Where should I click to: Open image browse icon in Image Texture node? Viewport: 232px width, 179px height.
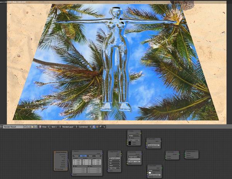coord(110,158)
